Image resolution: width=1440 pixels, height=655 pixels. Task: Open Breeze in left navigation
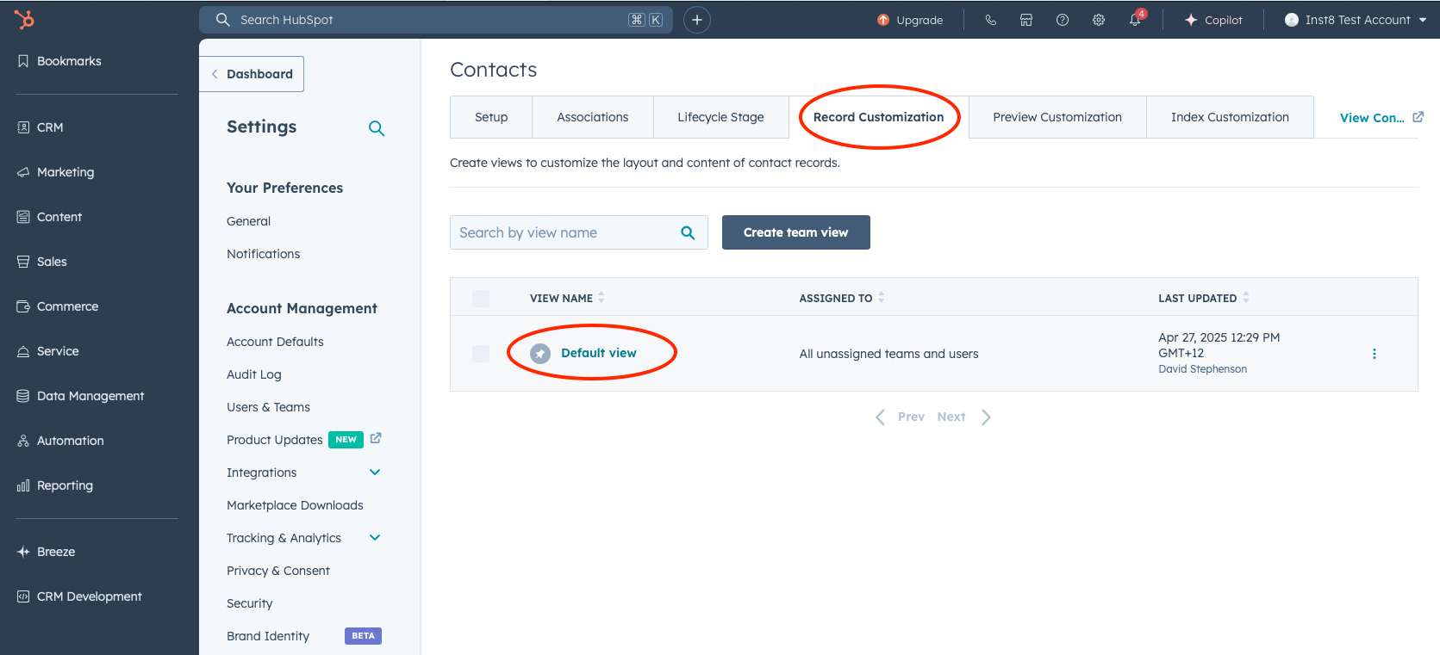(47, 552)
